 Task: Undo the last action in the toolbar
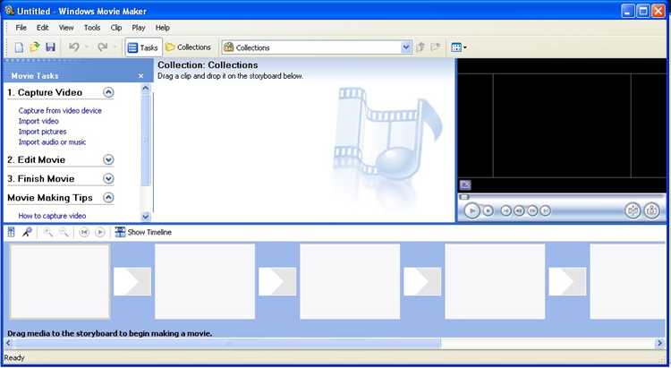(x=74, y=47)
